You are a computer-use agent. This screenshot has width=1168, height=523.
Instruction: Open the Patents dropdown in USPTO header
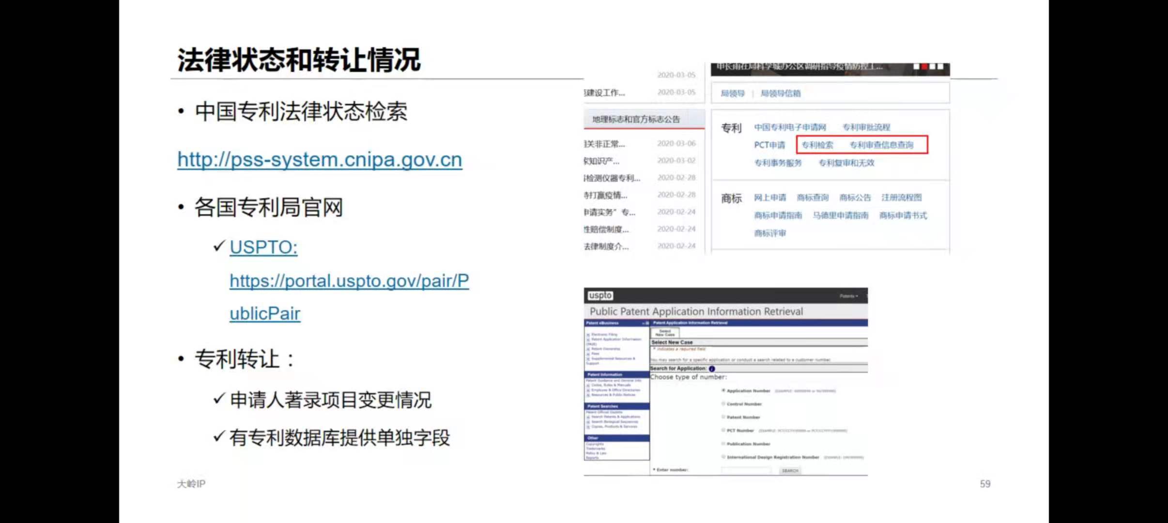(848, 296)
